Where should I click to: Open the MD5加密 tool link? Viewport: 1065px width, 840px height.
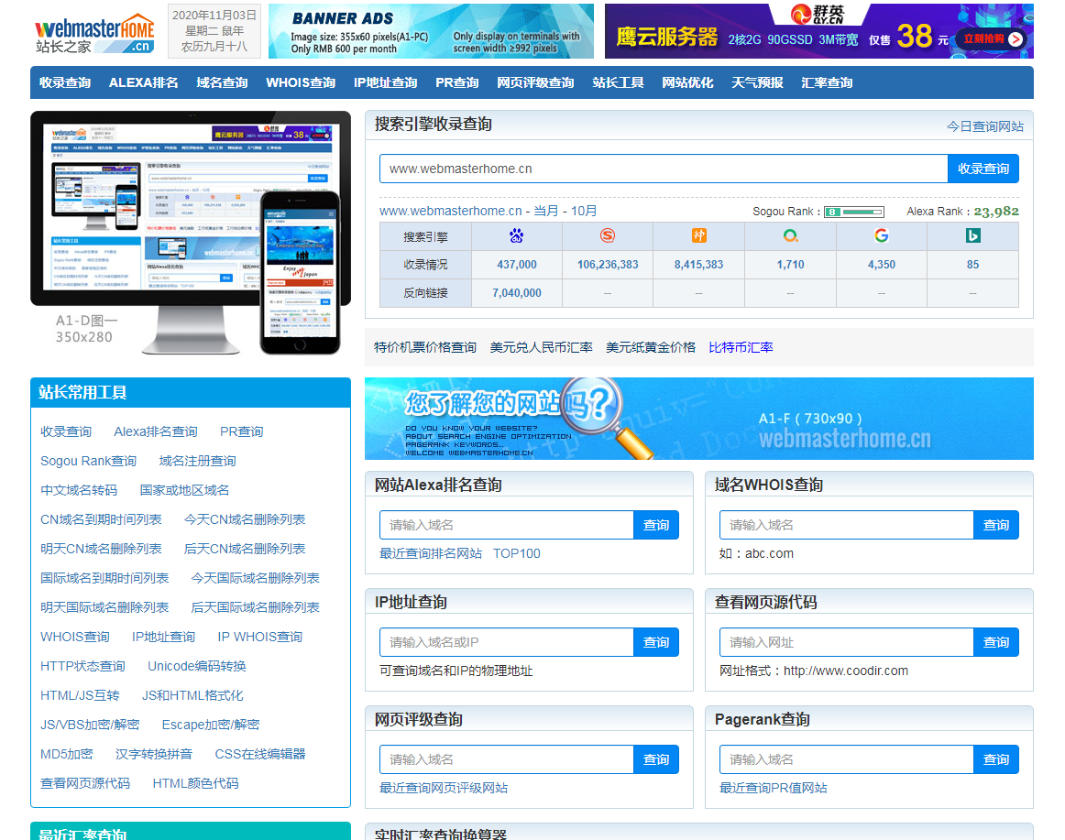pos(66,754)
